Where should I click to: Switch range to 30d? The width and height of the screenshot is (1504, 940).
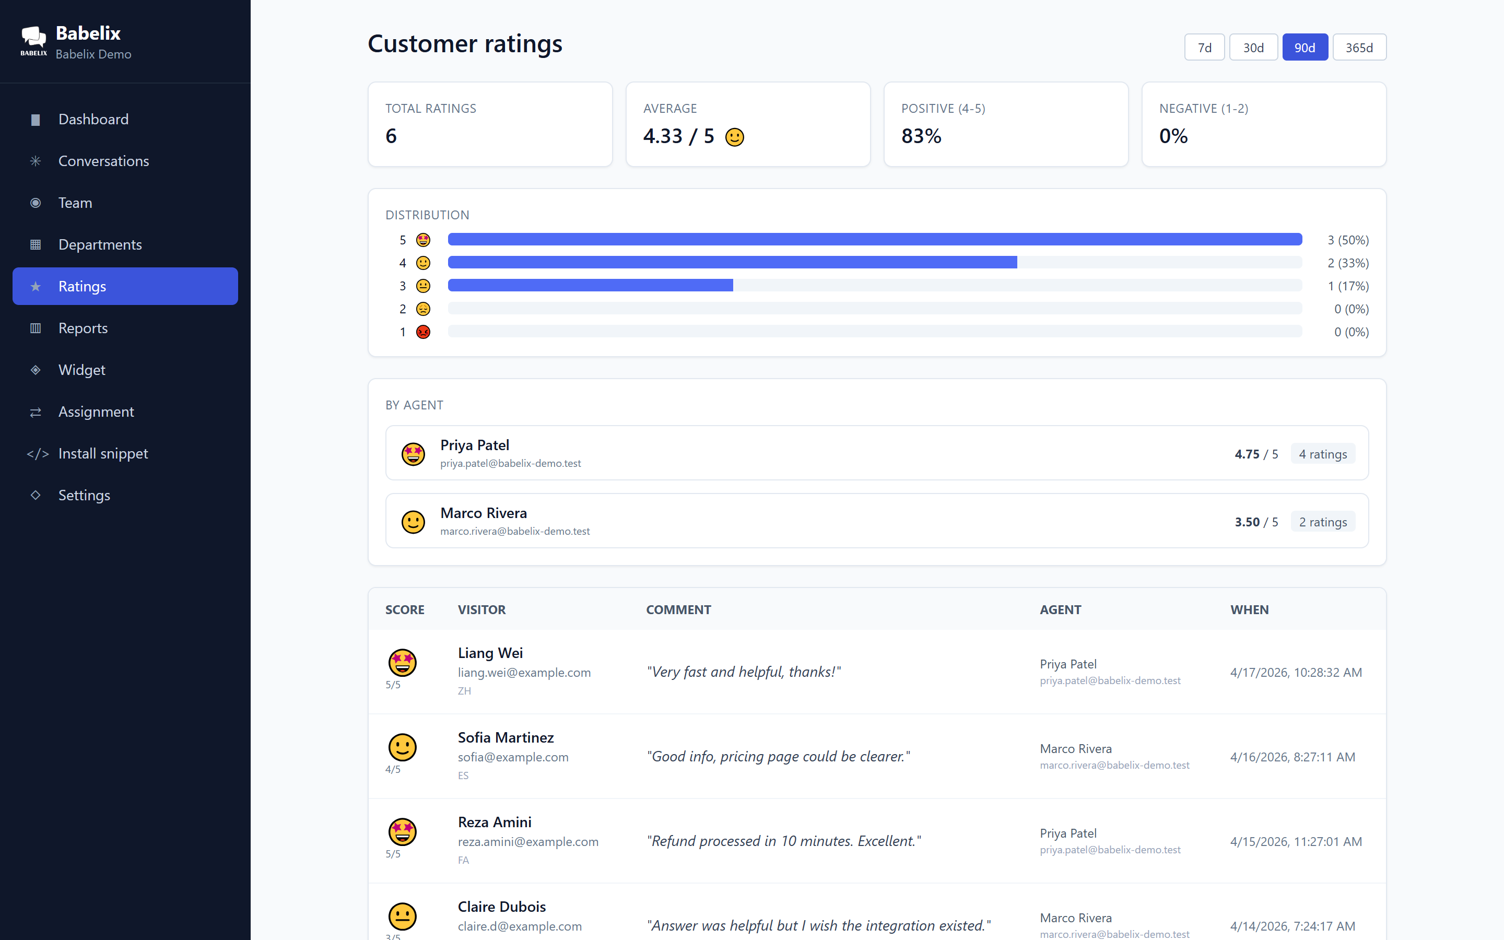[x=1253, y=47]
